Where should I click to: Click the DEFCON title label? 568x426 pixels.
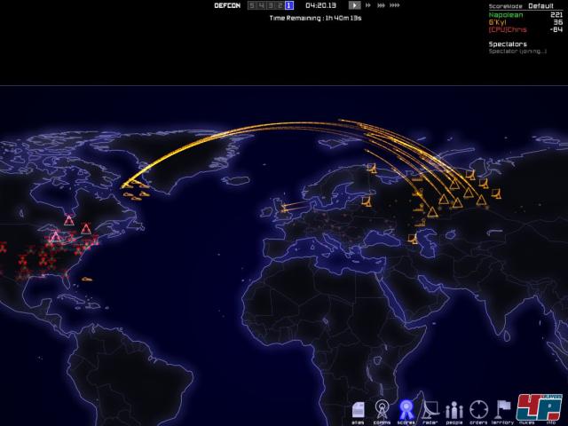coord(227,5)
